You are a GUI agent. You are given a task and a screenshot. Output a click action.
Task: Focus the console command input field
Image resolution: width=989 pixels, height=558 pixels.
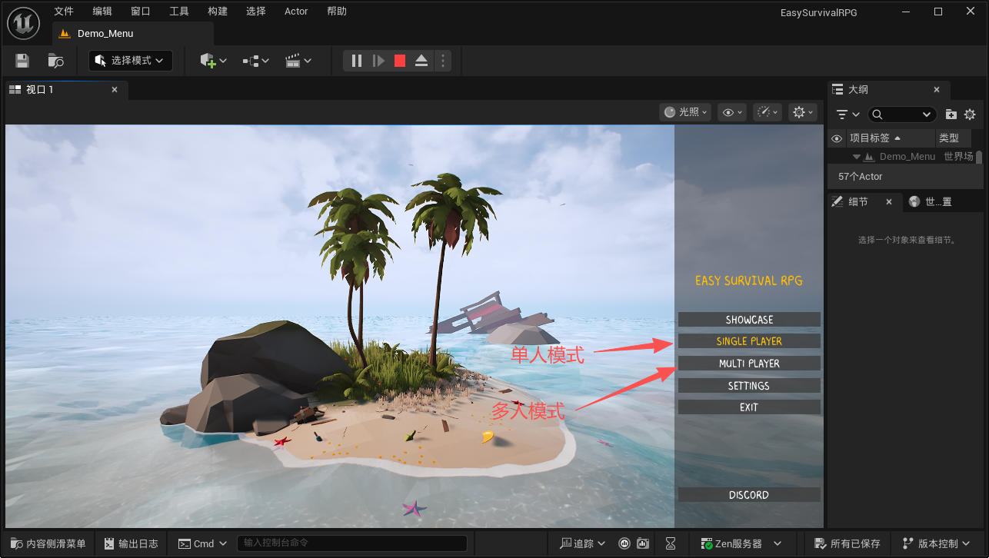[x=352, y=543]
